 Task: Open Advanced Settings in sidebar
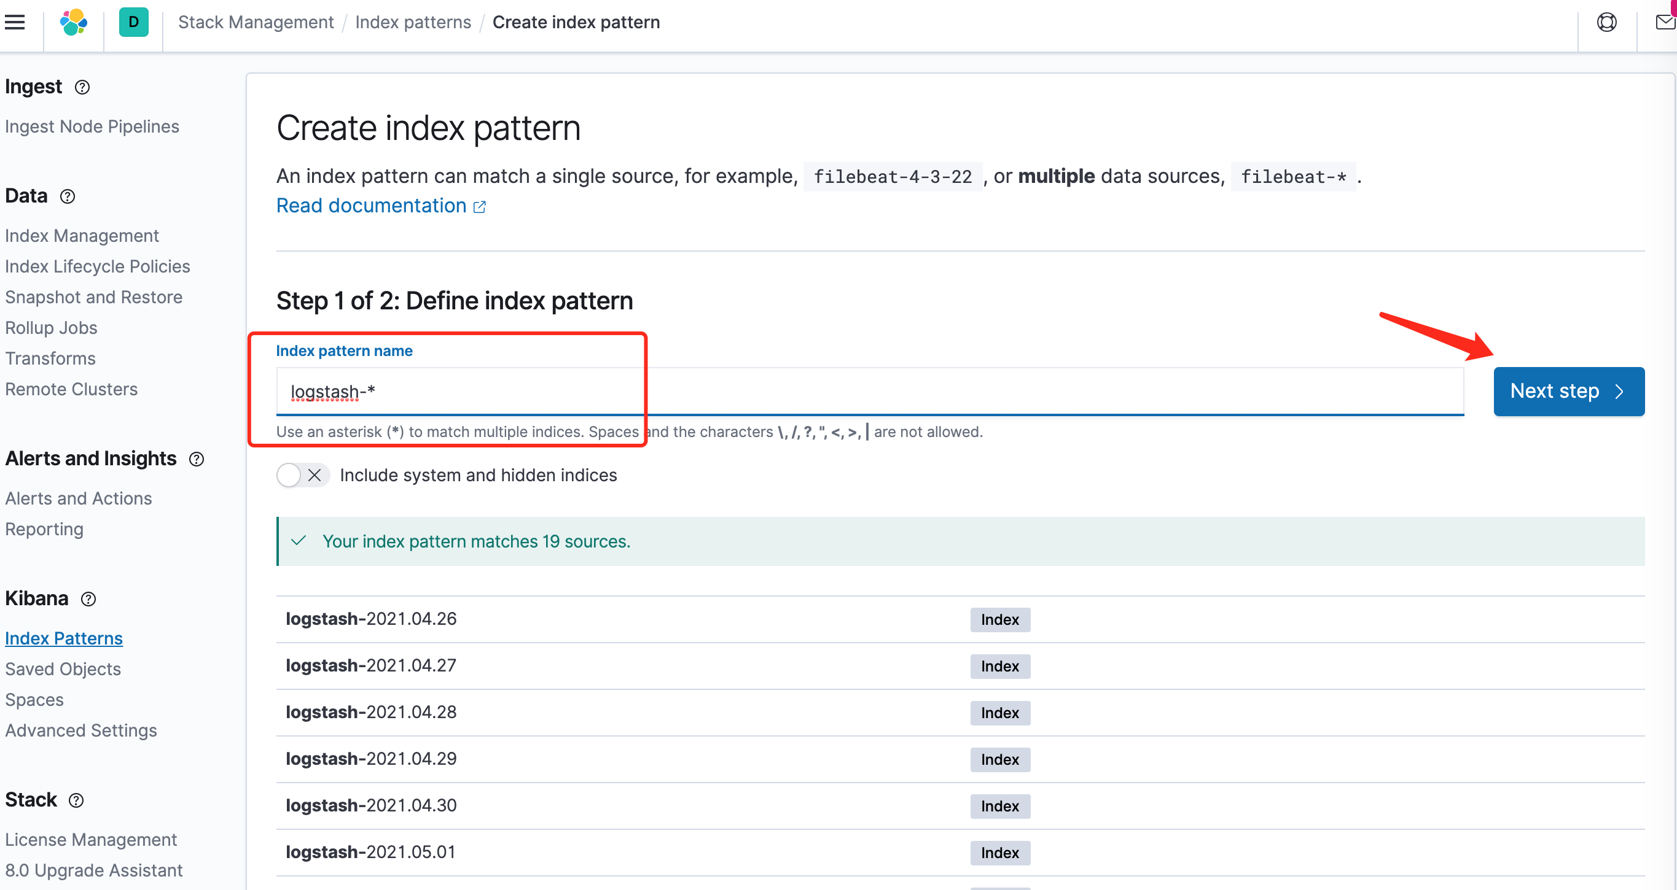(81, 730)
